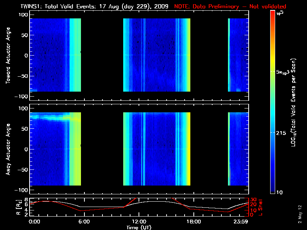307x230 pixels.
Task: Click the 0:00 time axis label
Action: pyautogui.click(x=34, y=222)
